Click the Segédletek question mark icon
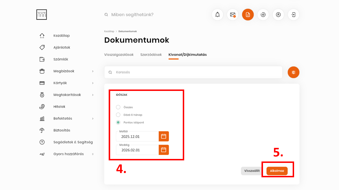Screen dimensions: 339x190 pyautogui.click(x=42, y=142)
